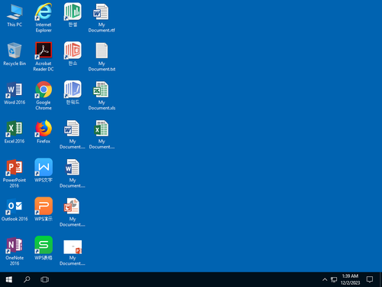Select the OneNote 2016 shortcut
Screen dimensions: 382x287
15,251
